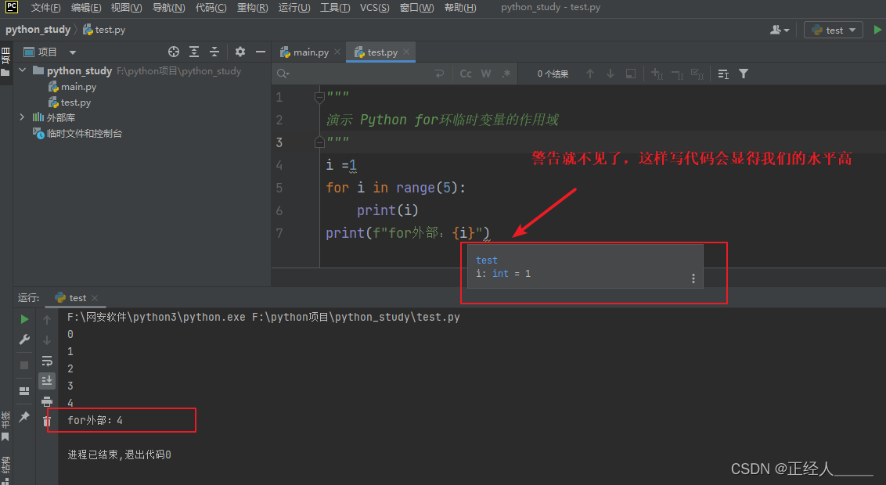886x485 pixels.
Task: Jump down the stack trace arrow
Action: (47, 340)
